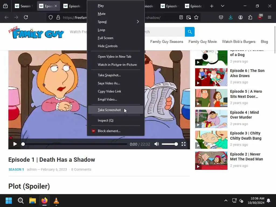Viewport: 276px width, 207px height.
Task: Open VLC media player from taskbar
Action: point(56,201)
